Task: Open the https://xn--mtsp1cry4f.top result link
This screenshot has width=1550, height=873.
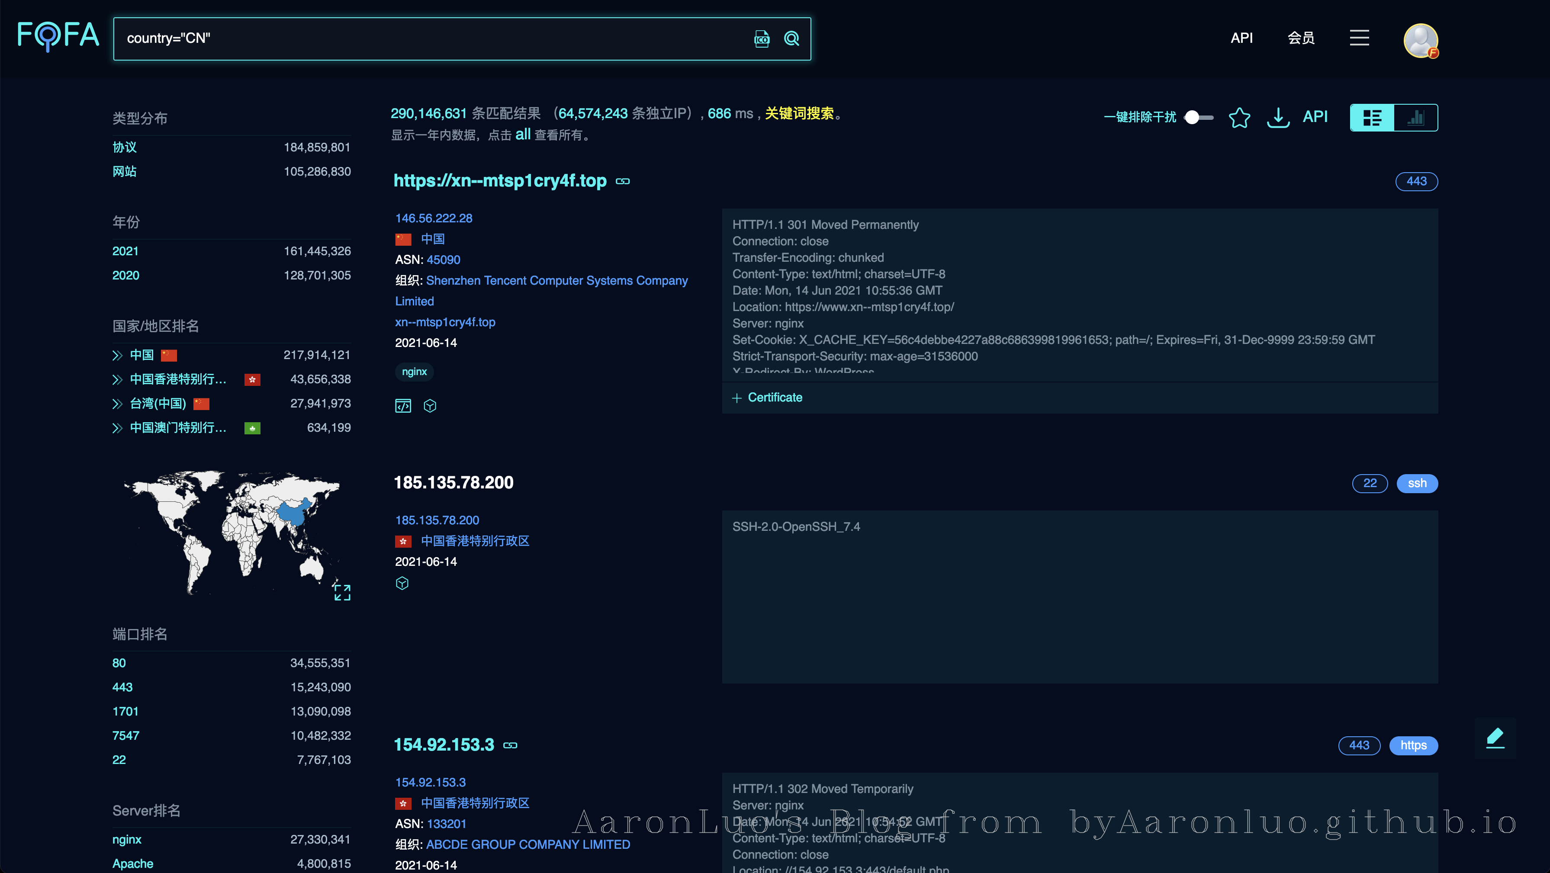Action: [x=499, y=181]
